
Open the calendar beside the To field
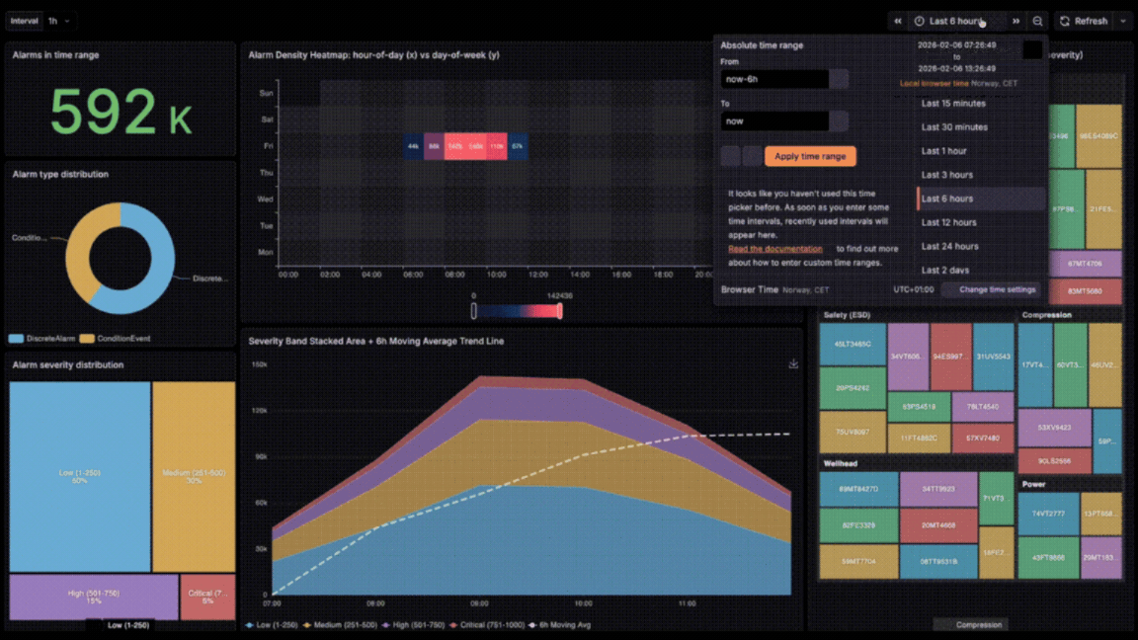839,121
